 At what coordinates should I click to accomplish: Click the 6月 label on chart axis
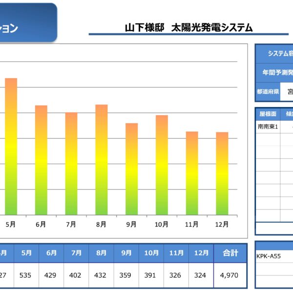[41, 224]
